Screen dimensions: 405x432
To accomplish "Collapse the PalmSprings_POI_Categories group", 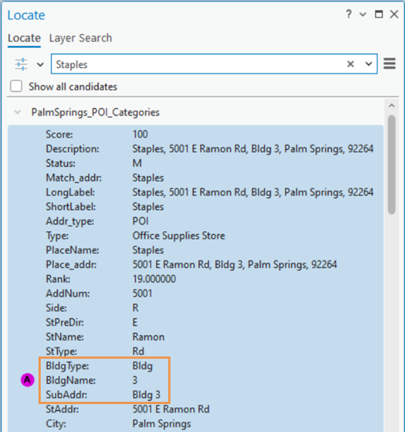I will 17,112.
